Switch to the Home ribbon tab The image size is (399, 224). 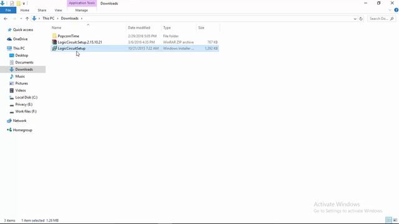click(x=25, y=10)
